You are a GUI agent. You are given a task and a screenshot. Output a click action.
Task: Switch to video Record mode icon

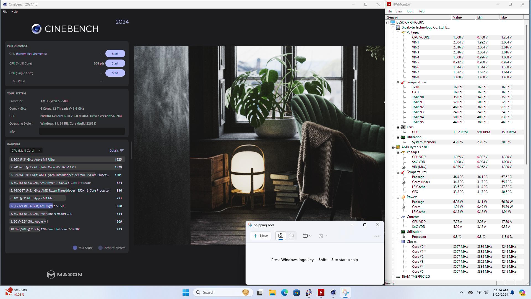[291, 236]
